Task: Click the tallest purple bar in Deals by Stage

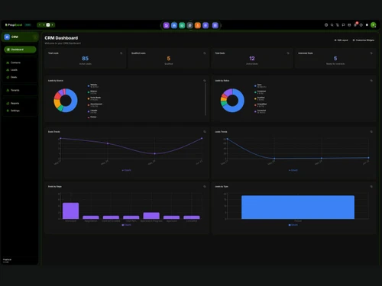Action: (70, 210)
